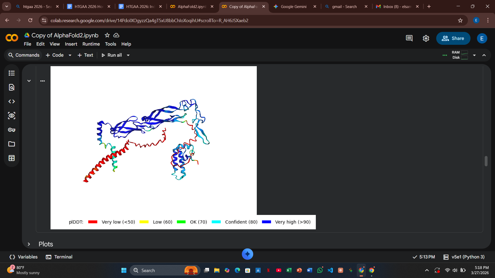Screen dimensions: 495x278
Task: View site information icon in address bar
Action: coord(44,20)
